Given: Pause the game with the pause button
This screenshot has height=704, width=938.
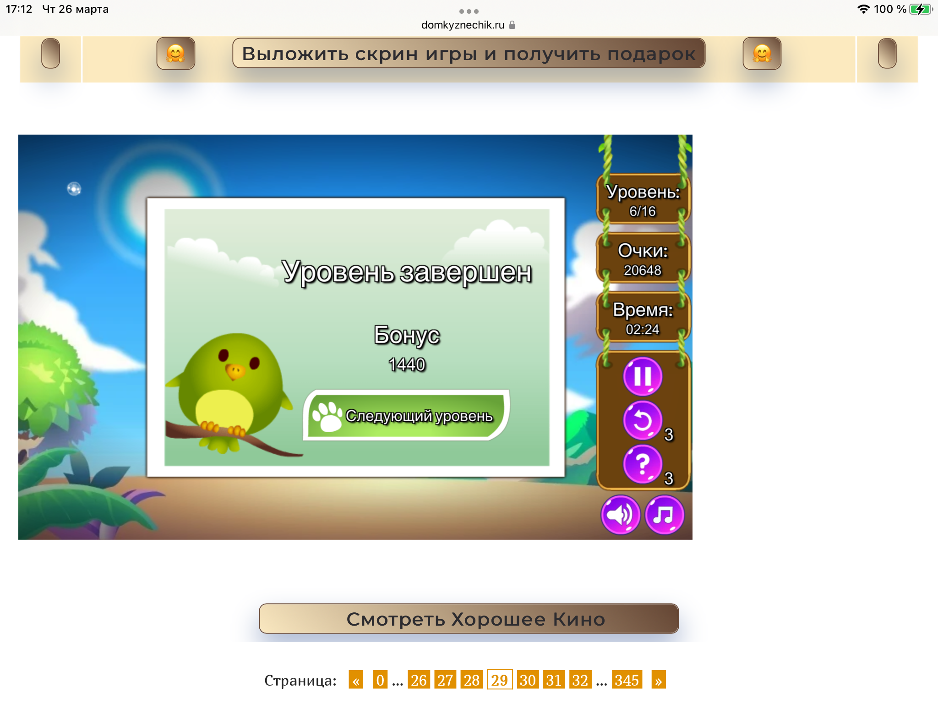Looking at the screenshot, I should click(643, 377).
